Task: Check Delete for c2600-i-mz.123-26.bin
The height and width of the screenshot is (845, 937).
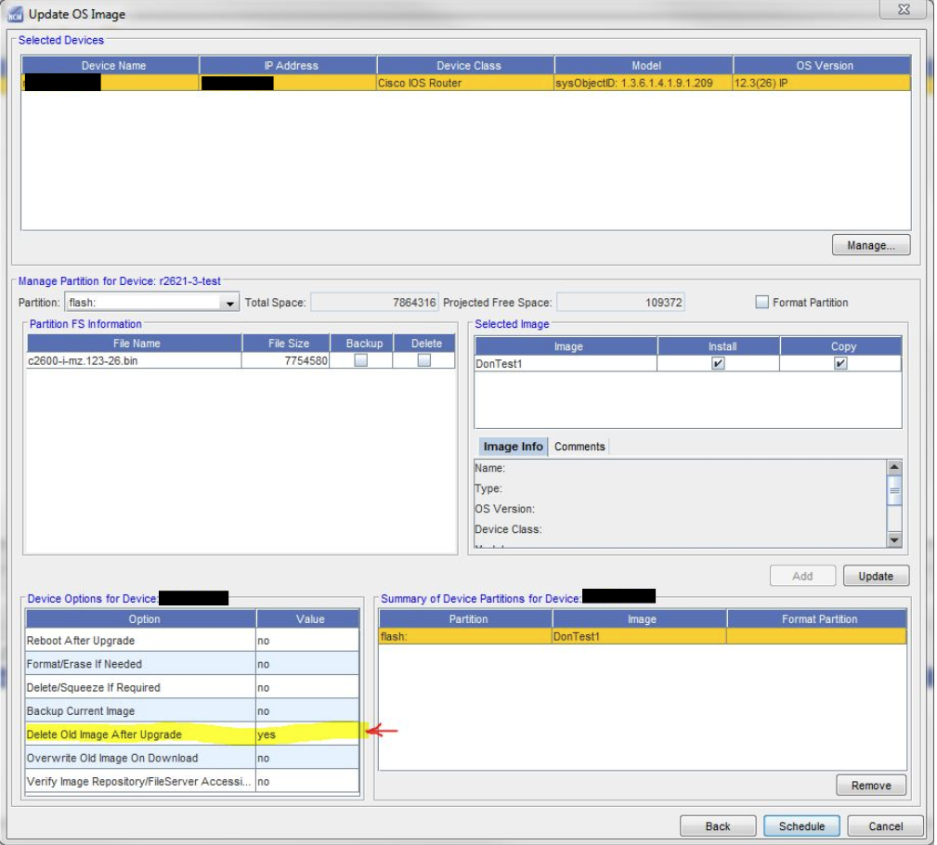Action: click(424, 361)
